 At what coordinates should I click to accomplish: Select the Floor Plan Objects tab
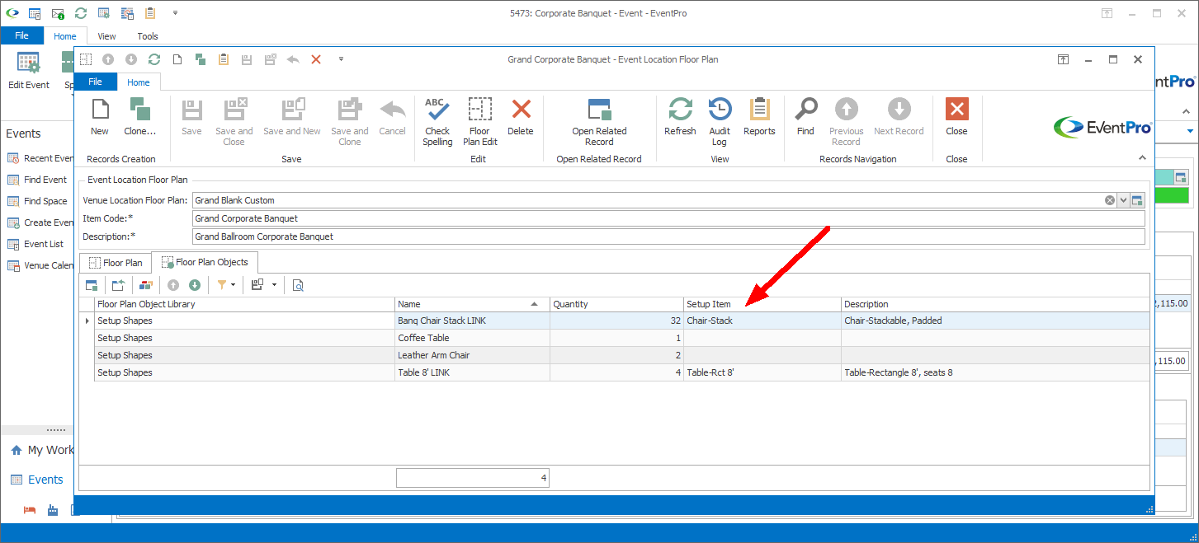click(205, 262)
